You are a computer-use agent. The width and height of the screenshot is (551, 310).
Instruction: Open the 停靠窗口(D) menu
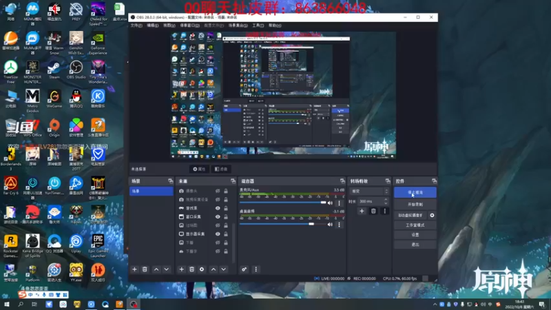[190, 25]
